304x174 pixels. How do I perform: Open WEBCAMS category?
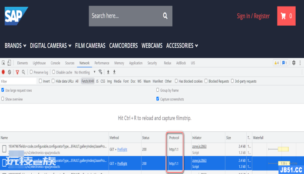[152, 46]
